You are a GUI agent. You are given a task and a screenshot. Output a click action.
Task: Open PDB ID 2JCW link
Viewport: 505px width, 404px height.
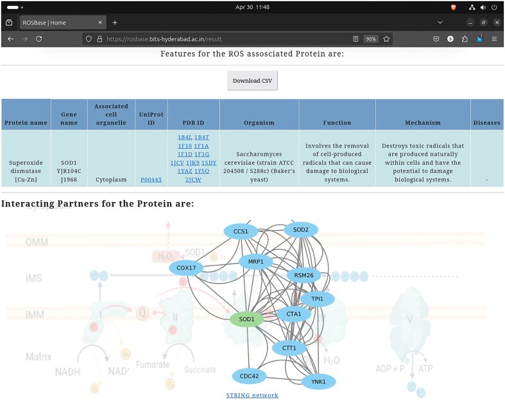point(193,180)
